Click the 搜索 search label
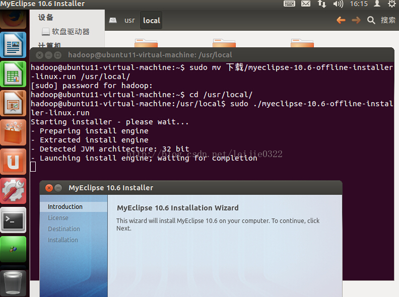 388,20
